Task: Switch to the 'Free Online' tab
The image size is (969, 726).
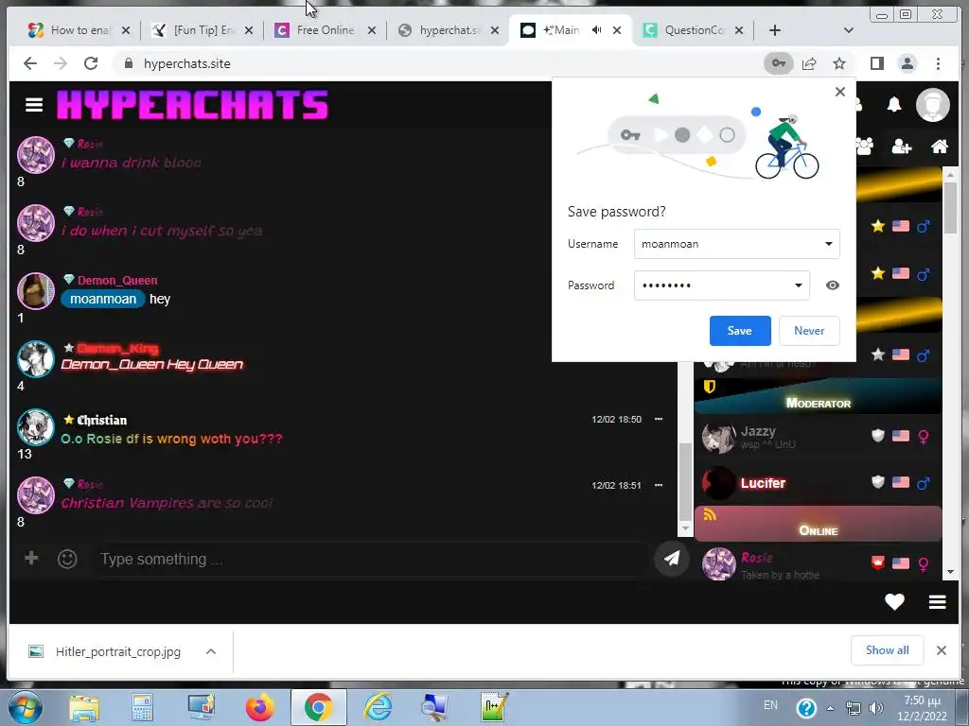Action: pos(326,29)
